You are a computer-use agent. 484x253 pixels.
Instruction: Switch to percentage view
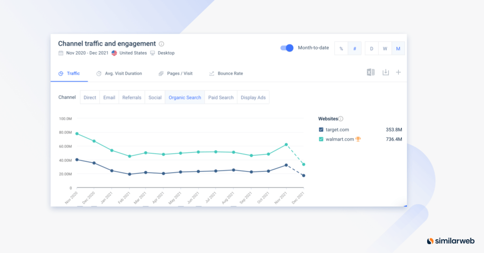341,48
